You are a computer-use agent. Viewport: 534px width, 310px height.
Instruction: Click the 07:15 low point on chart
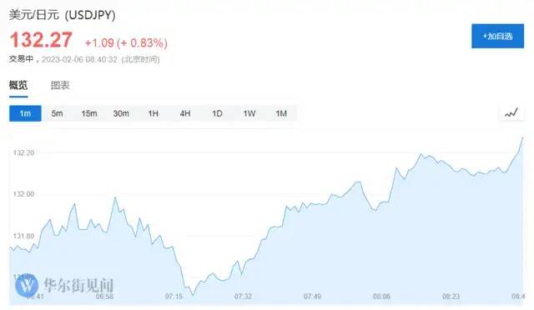coord(193,295)
